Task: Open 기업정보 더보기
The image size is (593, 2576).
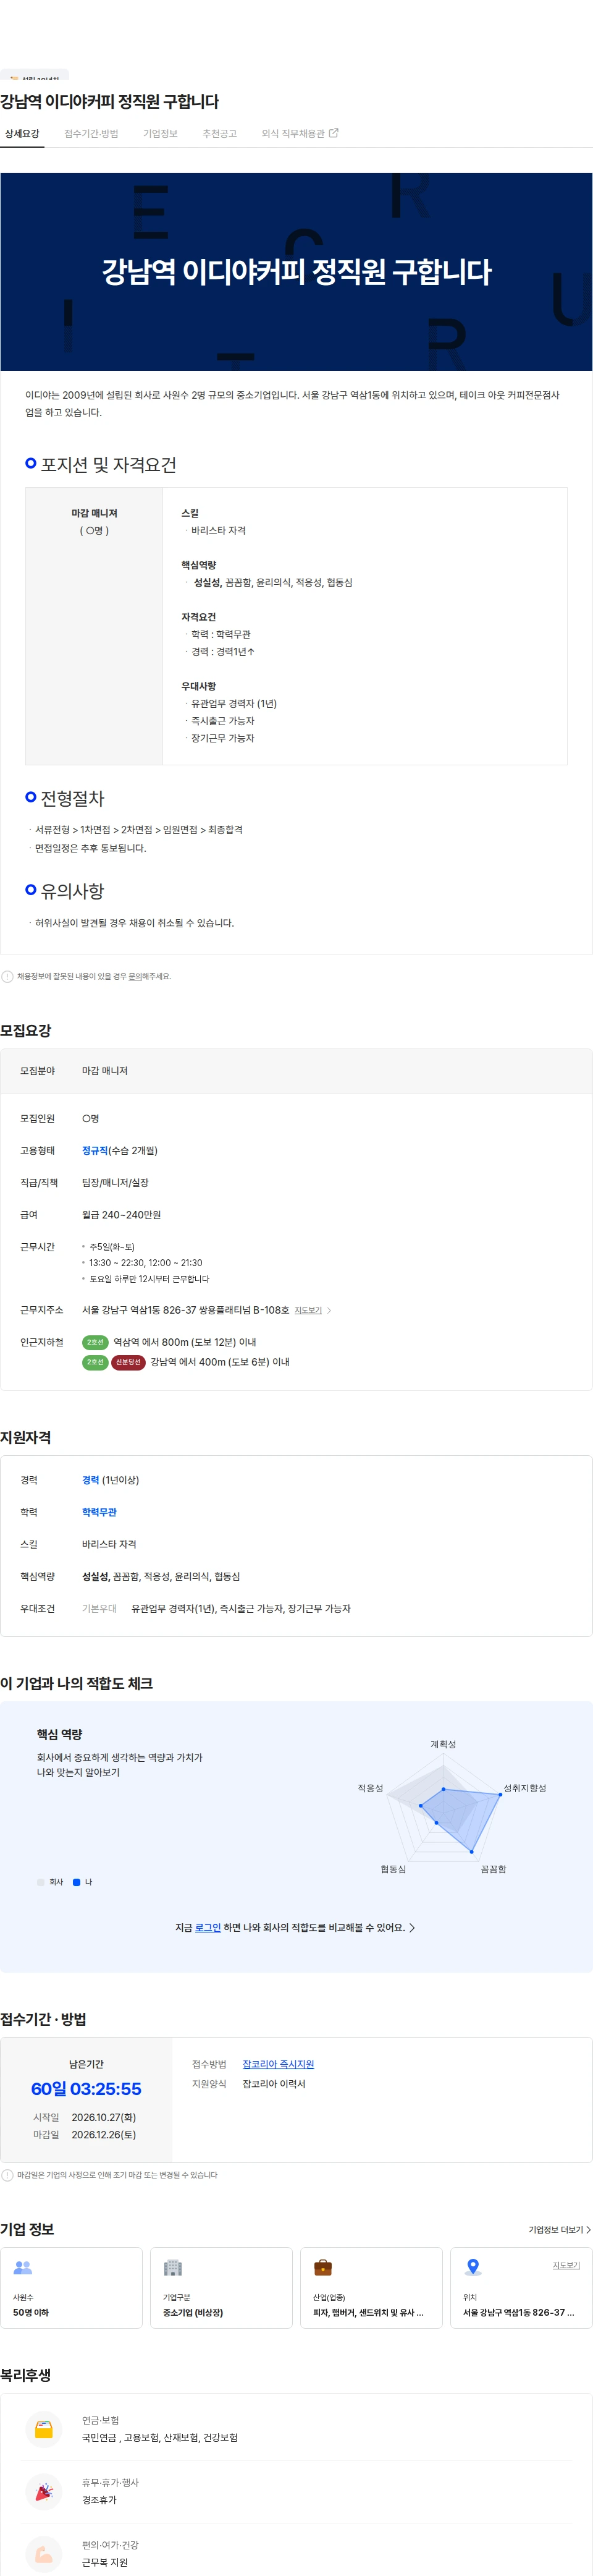Action: (559, 2230)
